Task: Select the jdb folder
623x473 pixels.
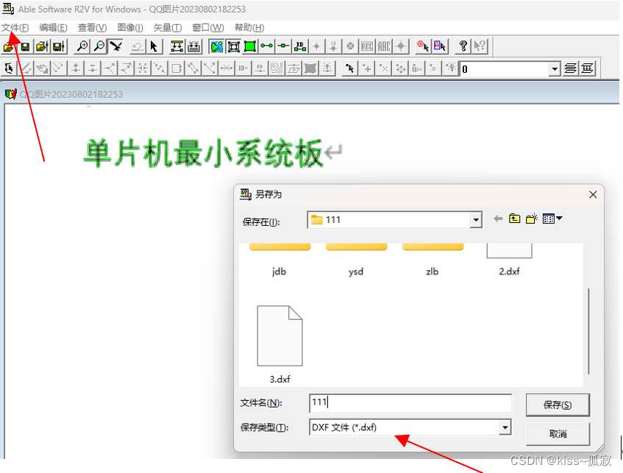Action: pyautogui.click(x=280, y=259)
